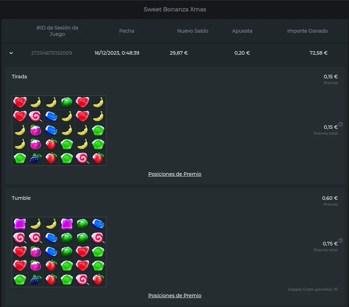This screenshot has height=307, width=349.
Task: Click amount won 72,58 €
Action: [x=318, y=53]
